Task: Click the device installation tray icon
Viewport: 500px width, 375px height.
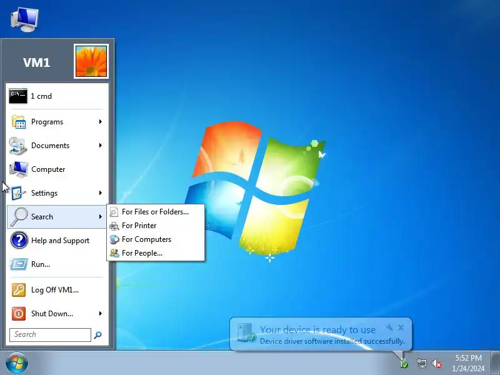Action: (x=404, y=363)
